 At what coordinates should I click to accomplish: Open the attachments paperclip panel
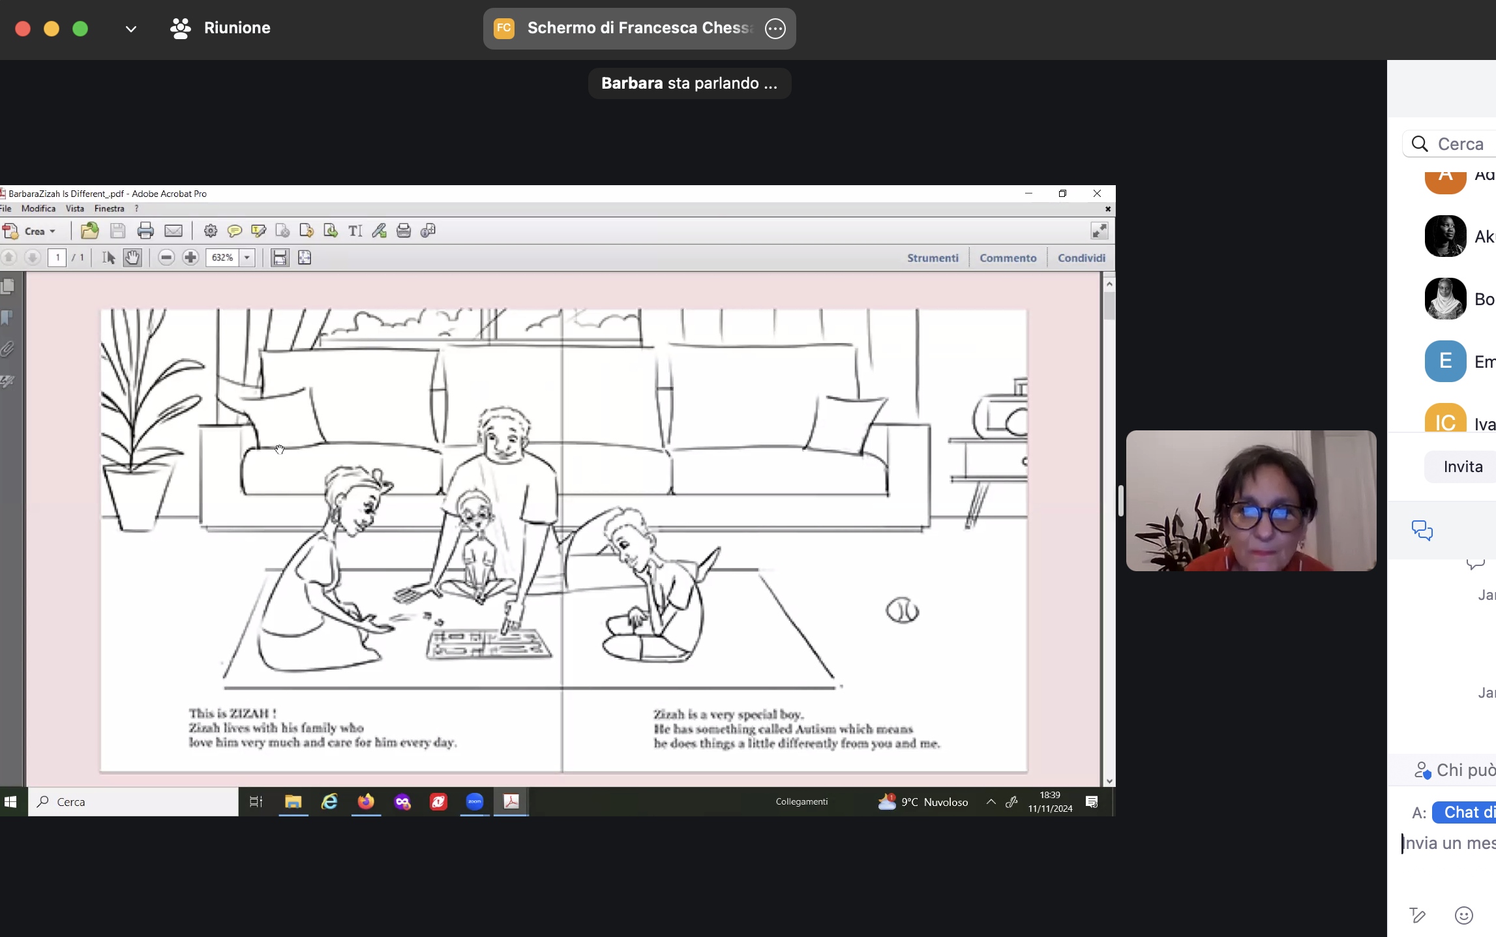pyautogui.click(x=8, y=349)
